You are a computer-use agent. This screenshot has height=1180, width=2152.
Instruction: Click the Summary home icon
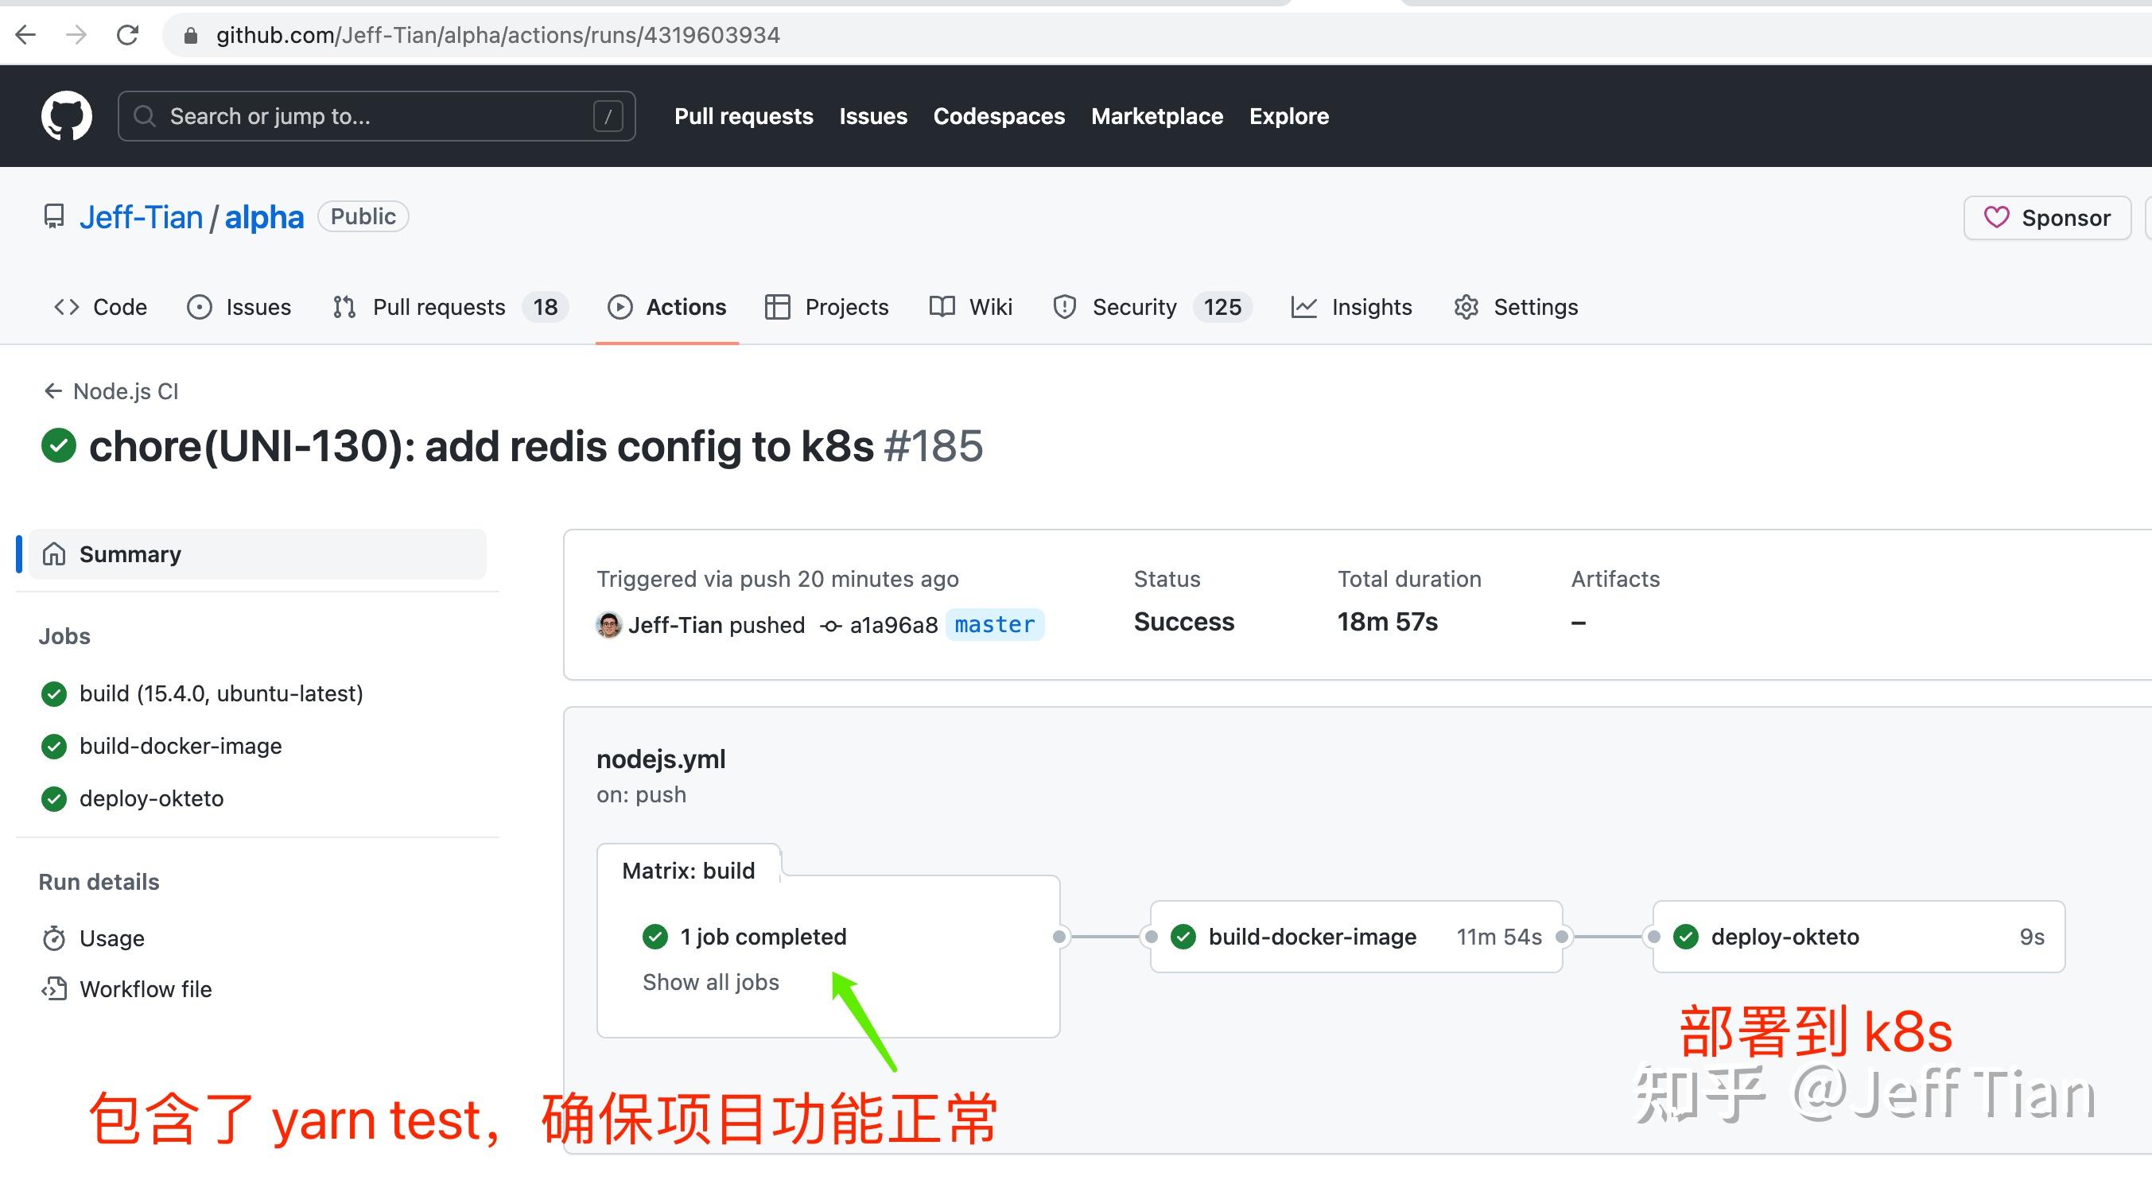coord(54,553)
